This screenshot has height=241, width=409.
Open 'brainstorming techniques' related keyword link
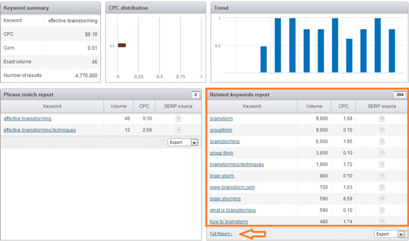(x=237, y=164)
